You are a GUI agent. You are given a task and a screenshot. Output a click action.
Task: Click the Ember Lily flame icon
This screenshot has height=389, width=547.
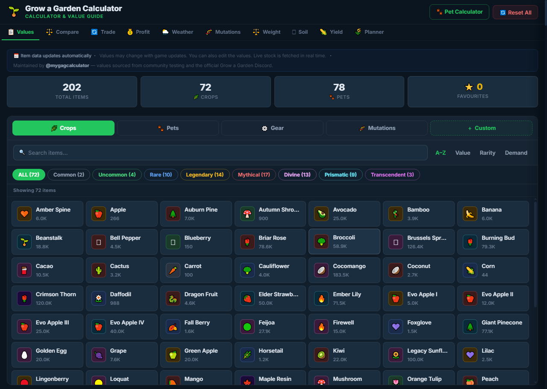point(321,298)
